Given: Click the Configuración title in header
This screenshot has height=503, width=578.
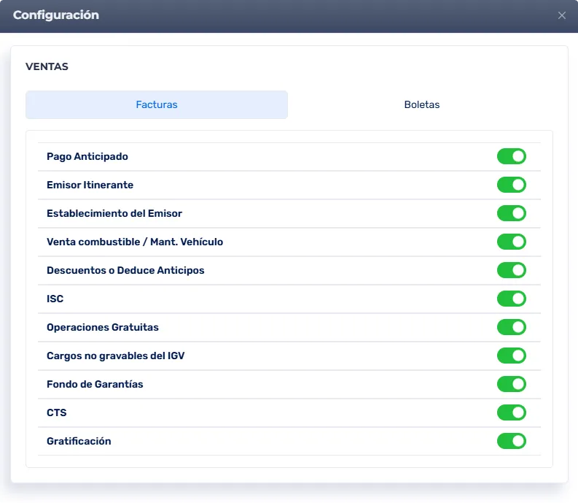Looking at the screenshot, I should pyautogui.click(x=56, y=15).
